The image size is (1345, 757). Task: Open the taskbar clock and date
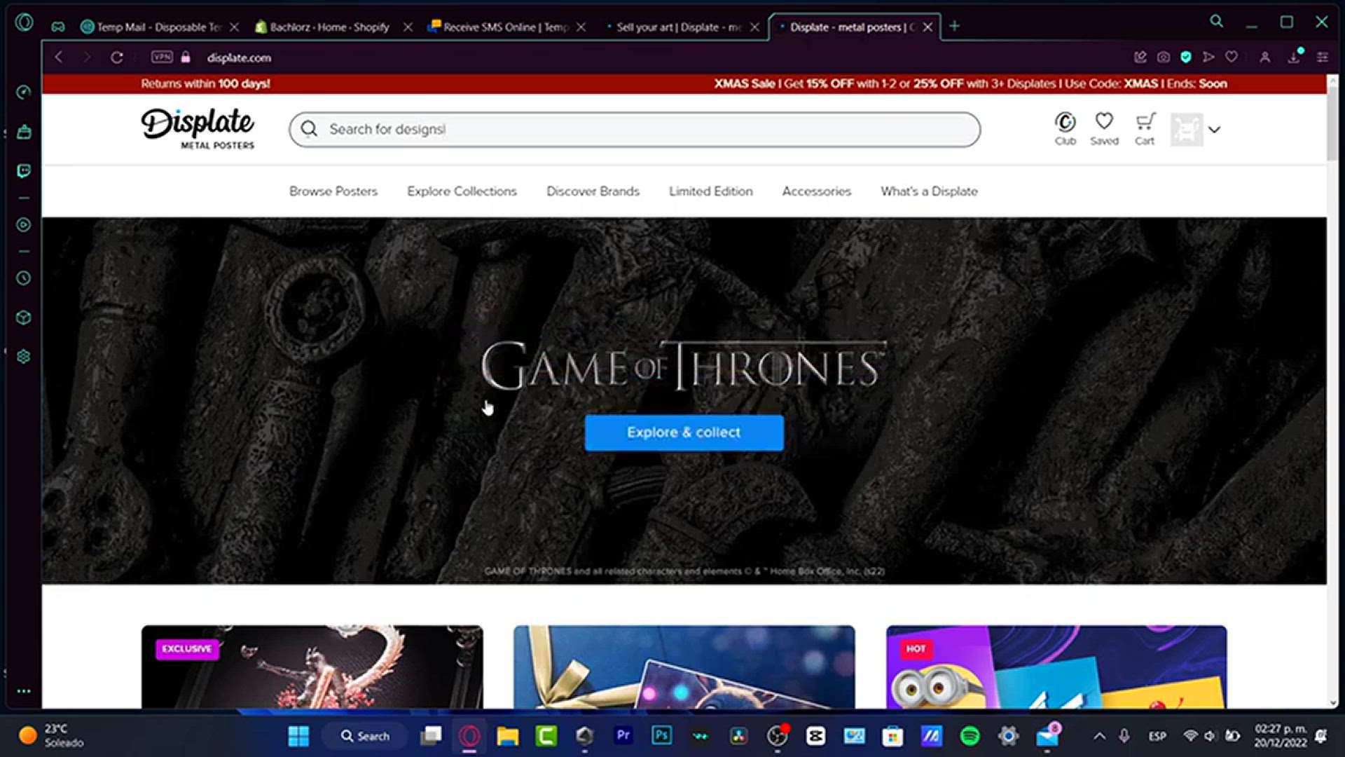1281,736
